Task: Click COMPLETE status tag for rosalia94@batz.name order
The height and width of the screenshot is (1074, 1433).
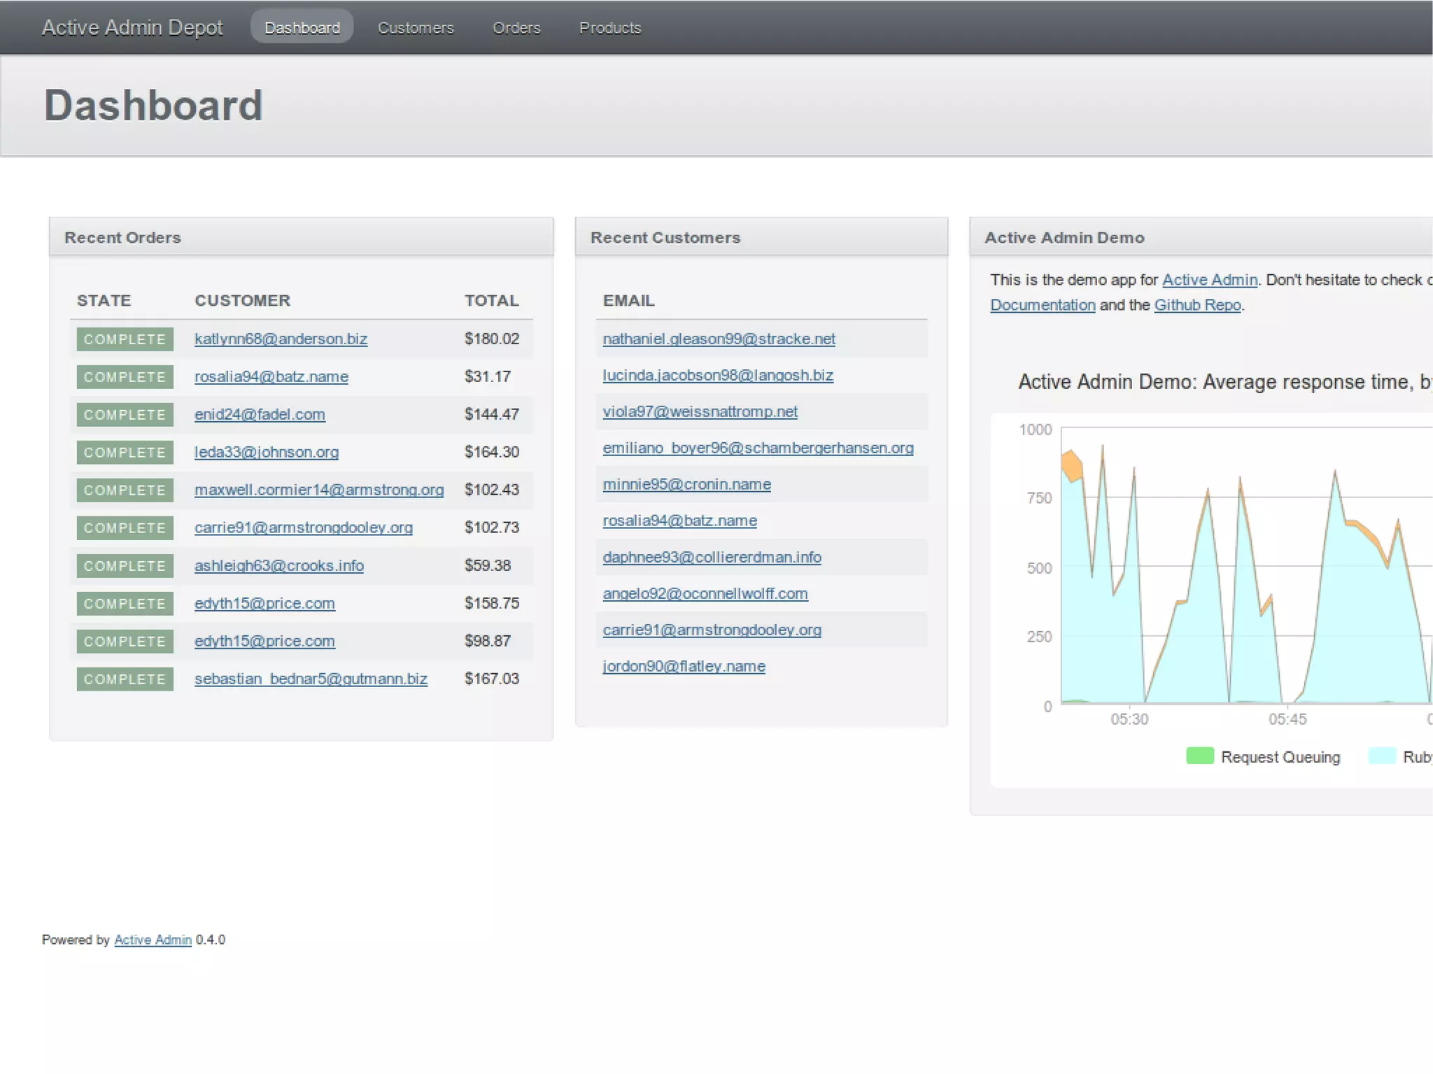Action: [x=125, y=377]
